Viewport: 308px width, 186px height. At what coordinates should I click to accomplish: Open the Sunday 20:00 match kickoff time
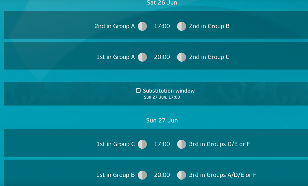click(x=162, y=175)
